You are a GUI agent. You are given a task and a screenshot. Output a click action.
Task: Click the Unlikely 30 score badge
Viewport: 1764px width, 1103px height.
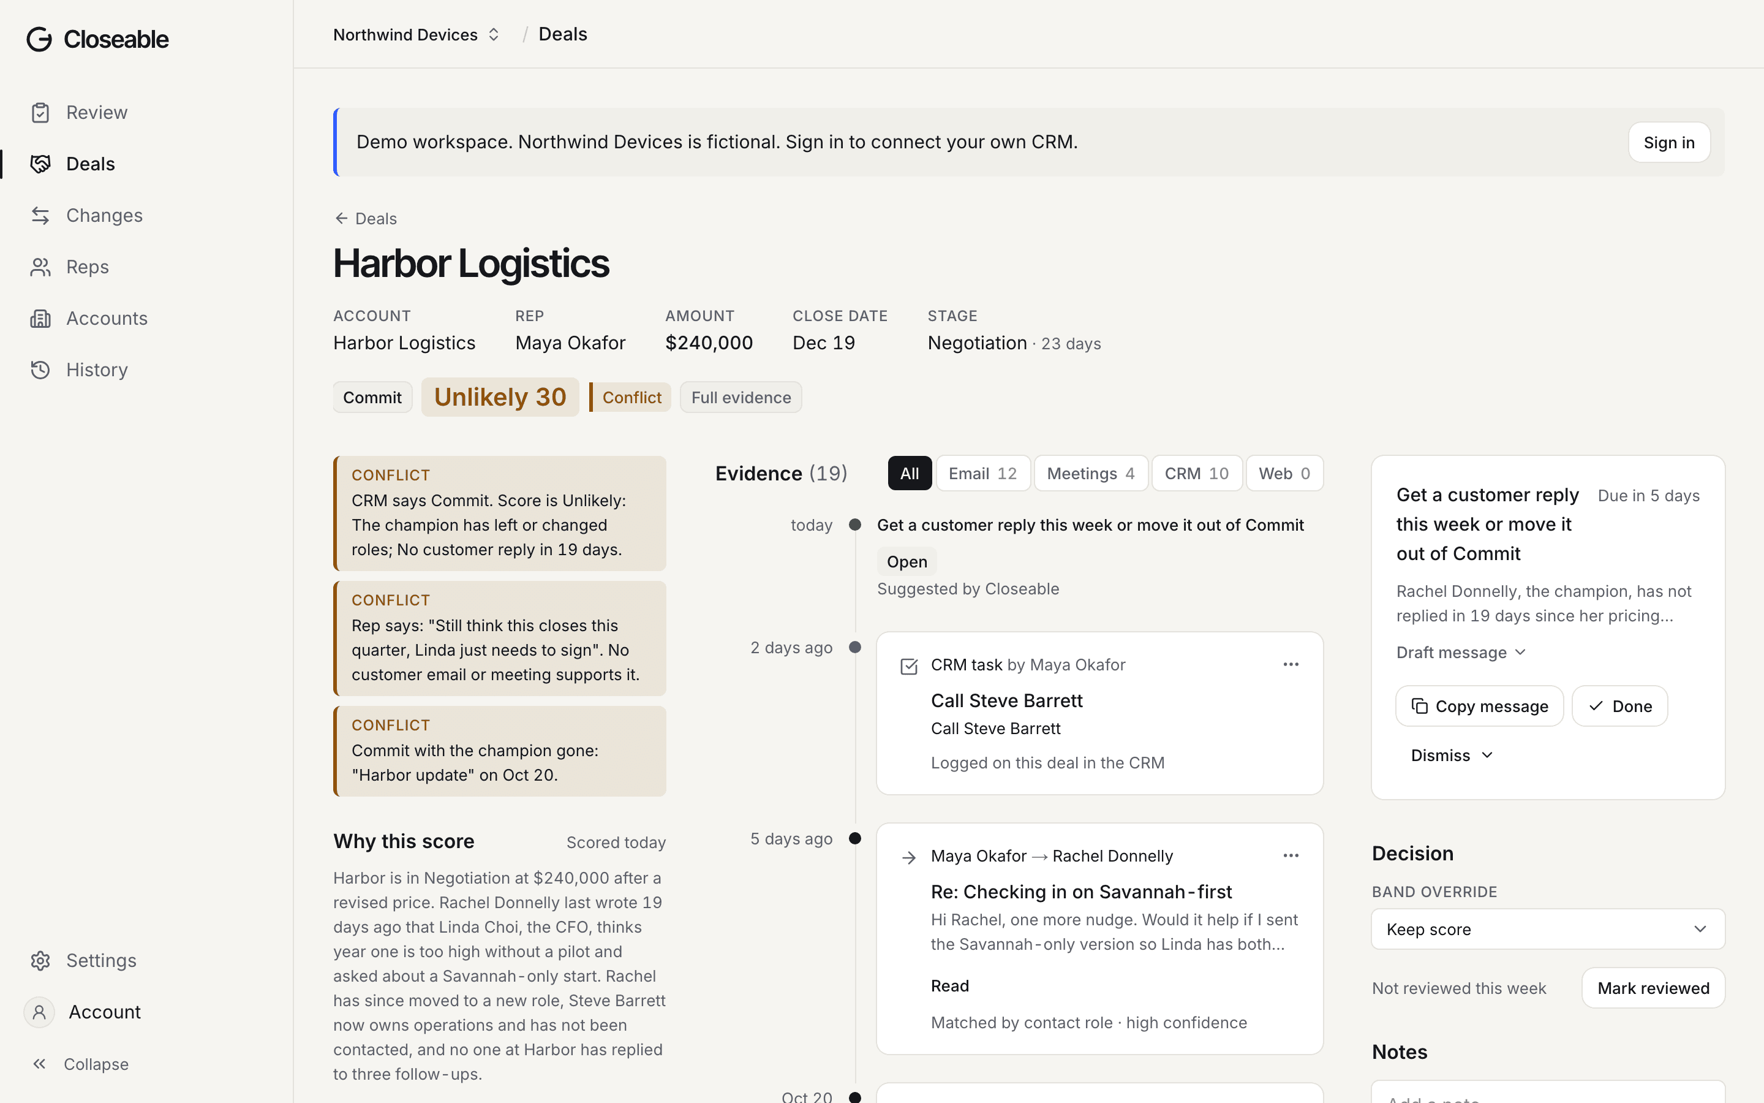(500, 397)
